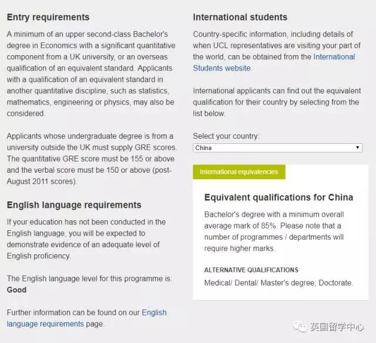The image size is (376, 343).
Task: Select the International equivalencies tab
Action: click(239, 172)
